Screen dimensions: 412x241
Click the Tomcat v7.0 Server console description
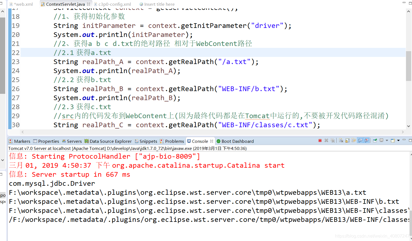coord(127,148)
